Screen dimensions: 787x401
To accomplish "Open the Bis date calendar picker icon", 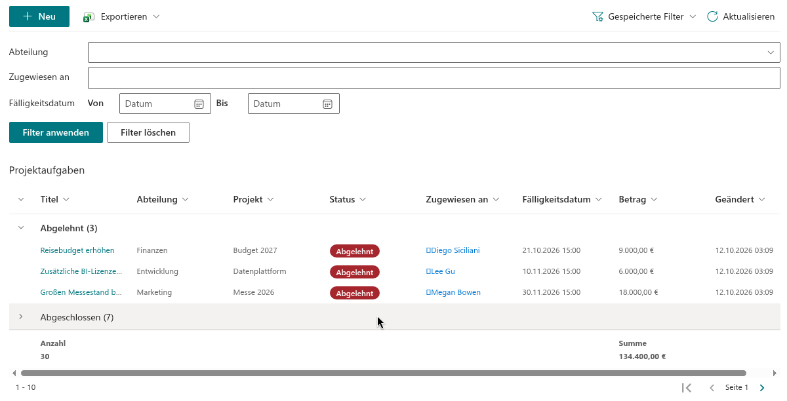I will pyautogui.click(x=328, y=104).
